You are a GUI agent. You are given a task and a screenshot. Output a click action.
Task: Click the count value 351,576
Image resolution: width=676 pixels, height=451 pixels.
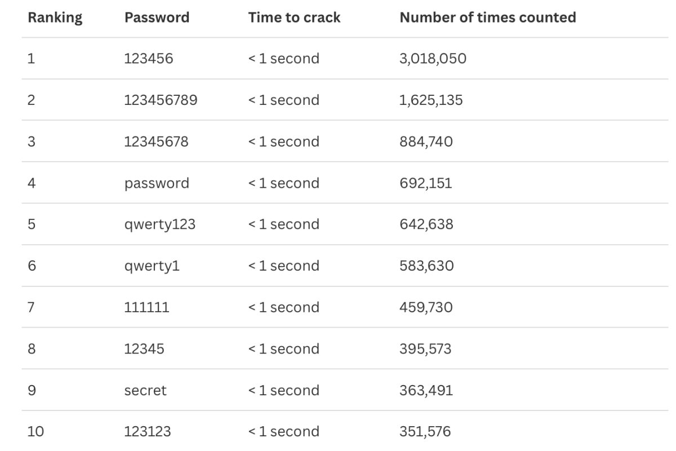point(425,432)
